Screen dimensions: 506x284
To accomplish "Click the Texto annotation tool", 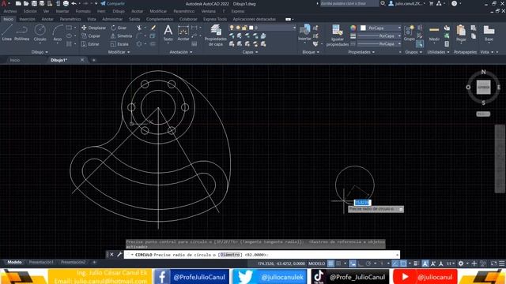I will click(x=168, y=33).
